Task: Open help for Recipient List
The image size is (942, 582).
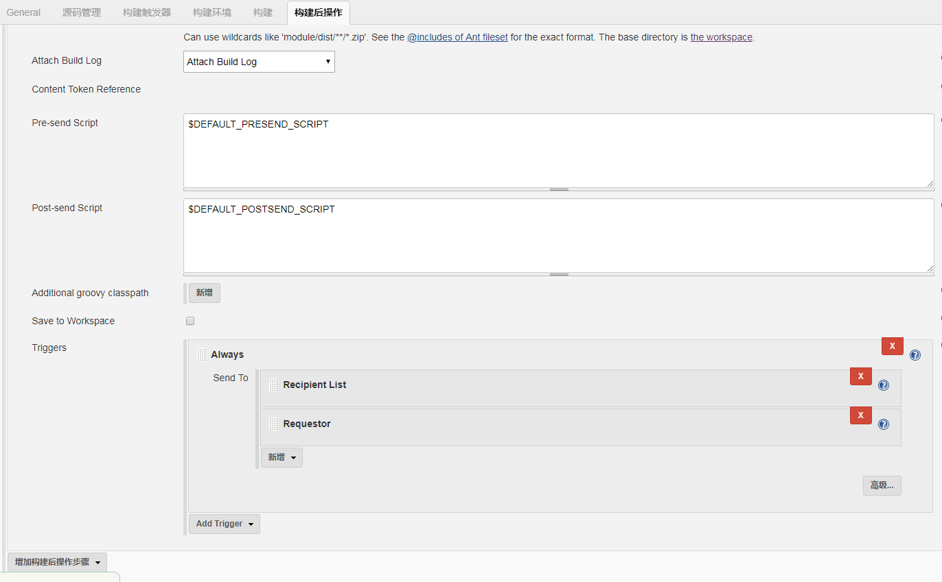Action: click(883, 385)
